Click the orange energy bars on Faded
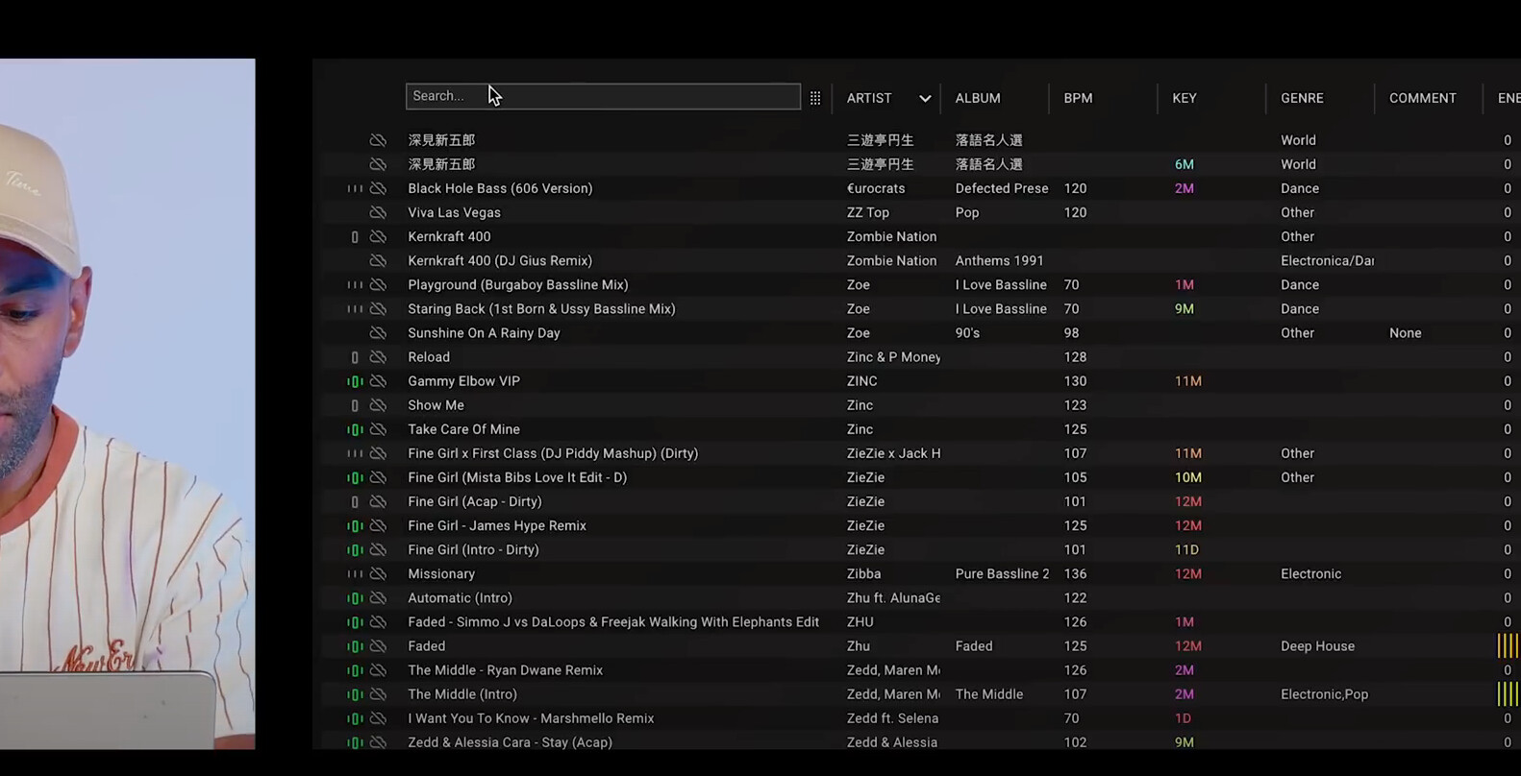This screenshot has height=776, width=1521. [1508, 646]
